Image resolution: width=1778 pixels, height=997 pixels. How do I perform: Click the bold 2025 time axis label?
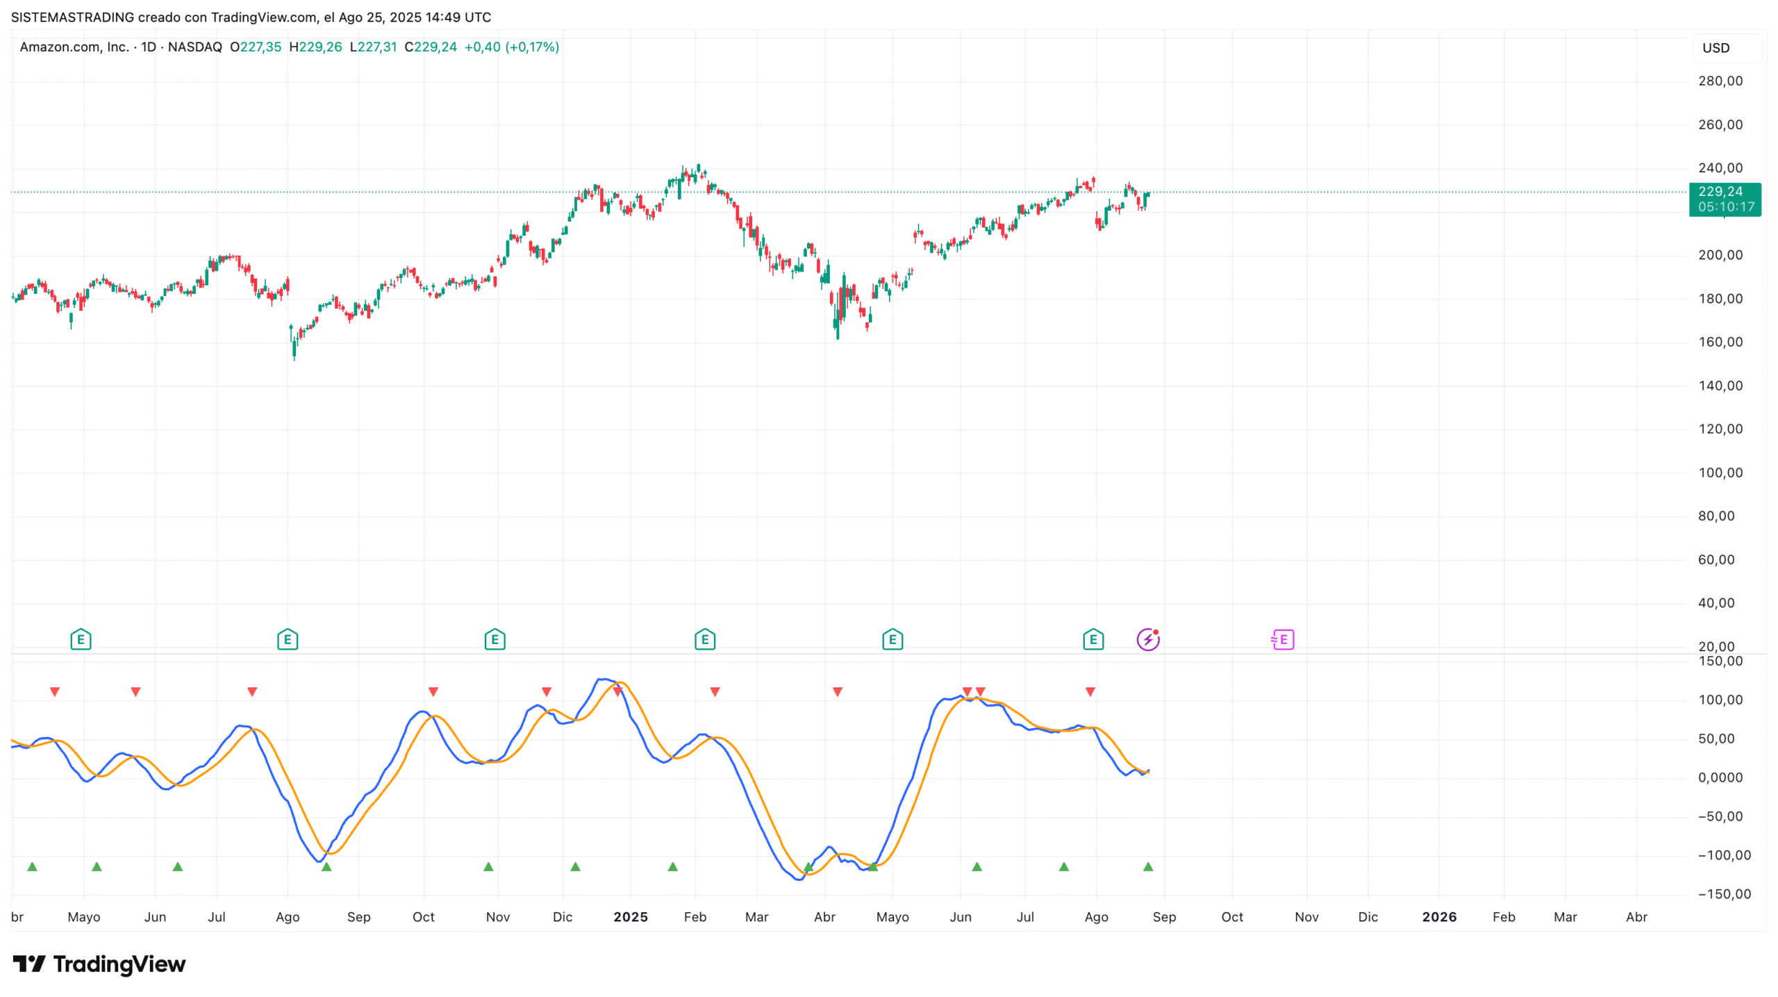pos(631,917)
